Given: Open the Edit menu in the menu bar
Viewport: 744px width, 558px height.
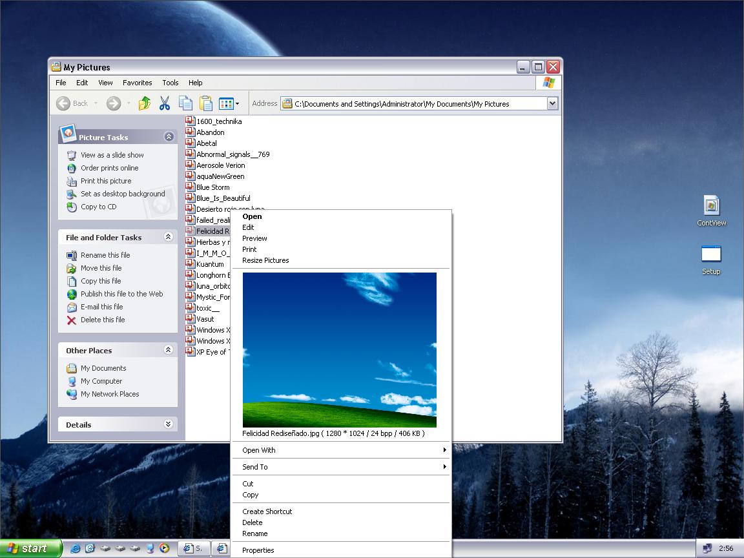Looking at the screenshot, I should (82, 83).
